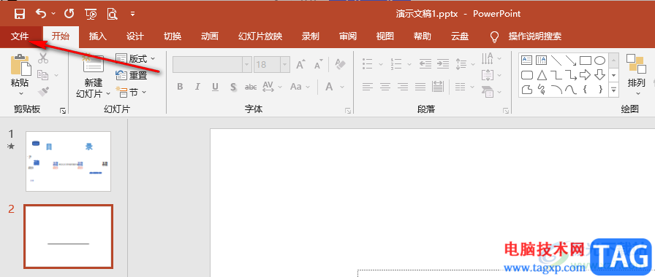This screenshot has width=655, height=277.
Task: Switch to the 录制 tab
Action: pyautogui.click(x=311, y=36)
